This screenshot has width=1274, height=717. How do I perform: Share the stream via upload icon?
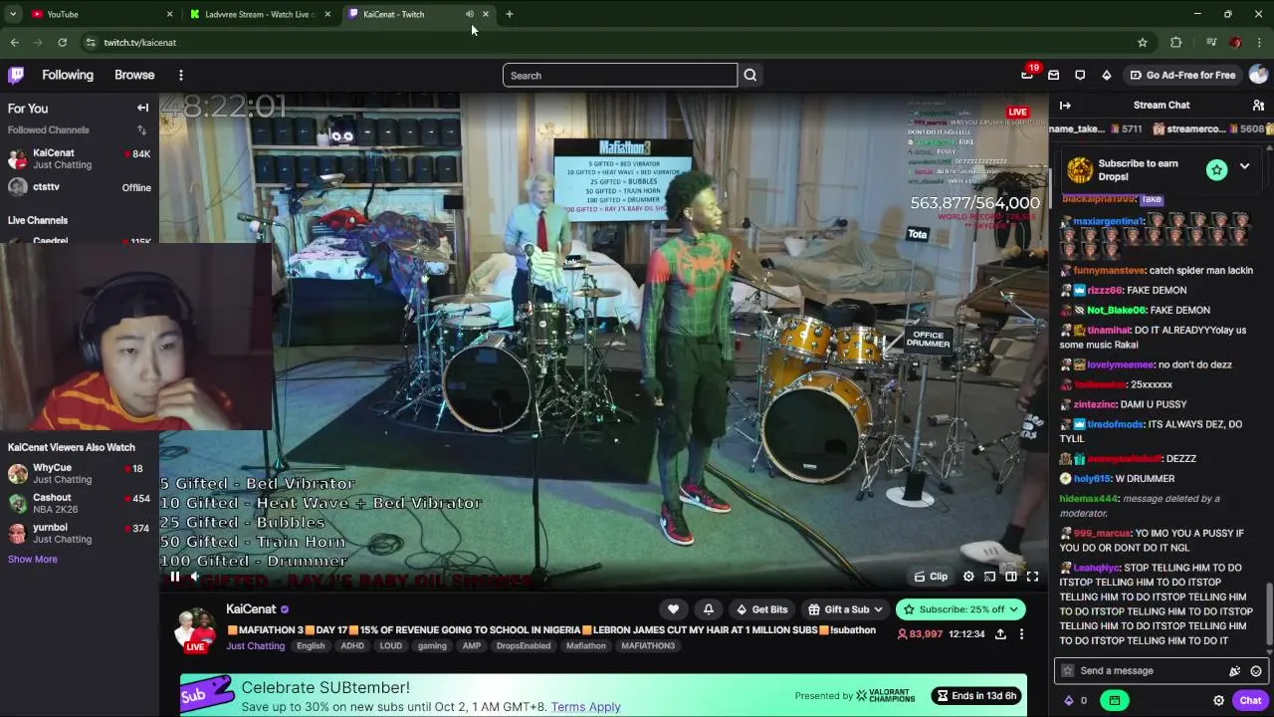coord(1000,633)
